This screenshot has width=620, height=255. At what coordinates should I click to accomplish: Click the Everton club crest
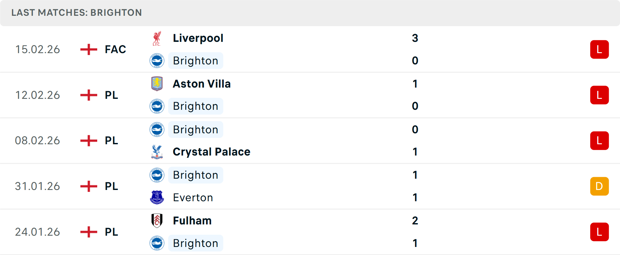pyautogui.click(x=157, y=197)
